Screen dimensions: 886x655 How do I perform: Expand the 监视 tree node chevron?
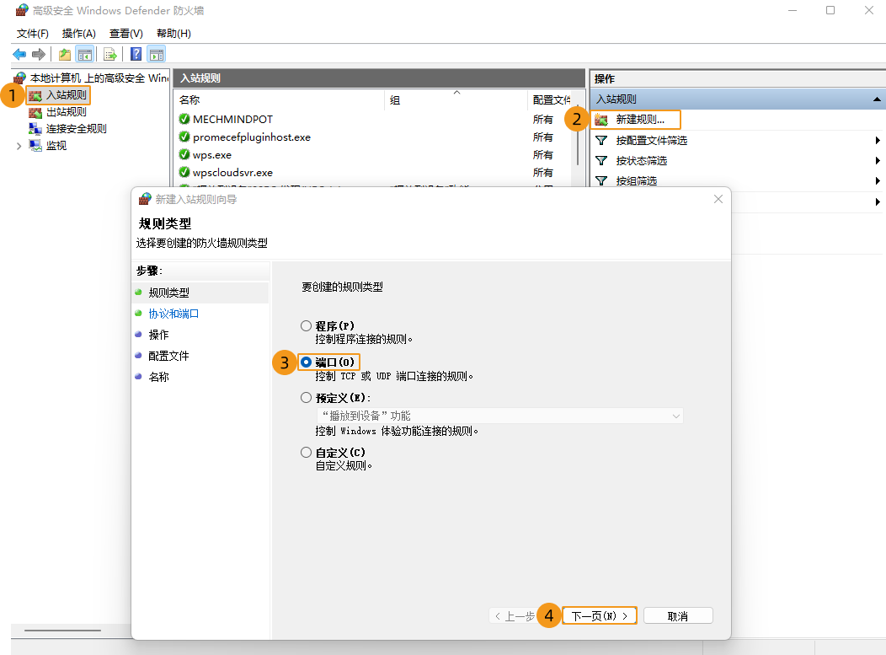19,146
